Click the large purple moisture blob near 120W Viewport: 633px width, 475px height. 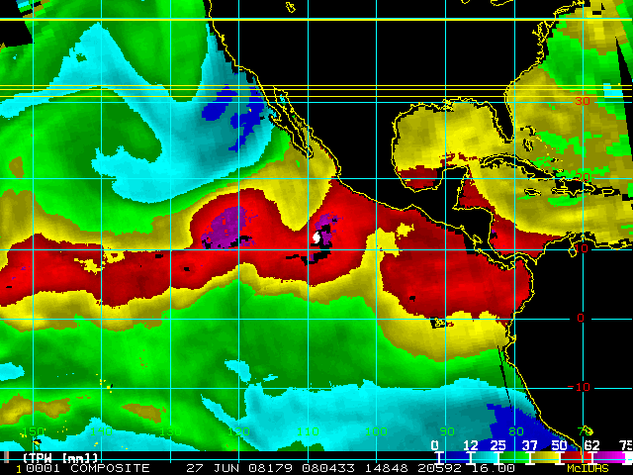point(227,227)
